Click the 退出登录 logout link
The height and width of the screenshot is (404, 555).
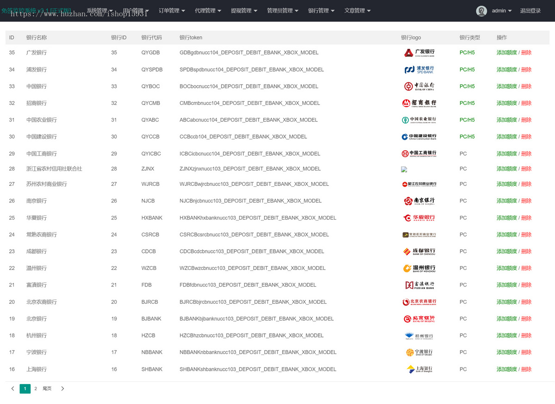tap(530, 11)
